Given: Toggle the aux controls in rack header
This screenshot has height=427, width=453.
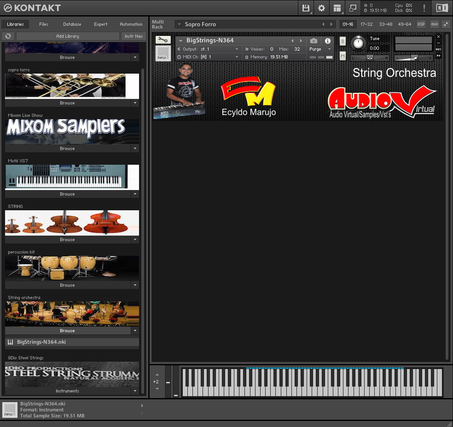Looking at the screenshot, I should tap(435, 24).
